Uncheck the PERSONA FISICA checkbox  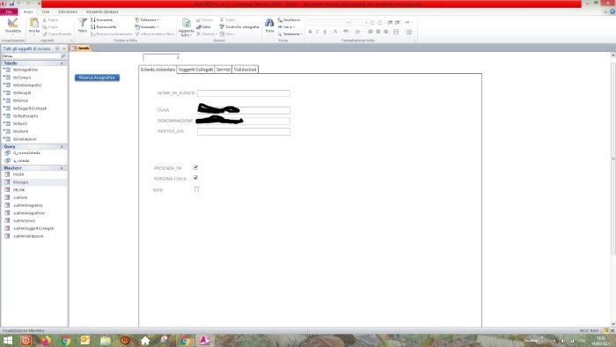(x=195, y=178)
